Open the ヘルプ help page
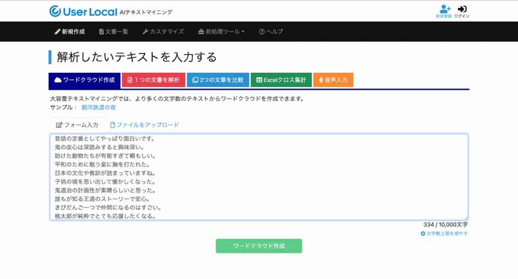This screenshot has width=518, height=279. (271, 31)
